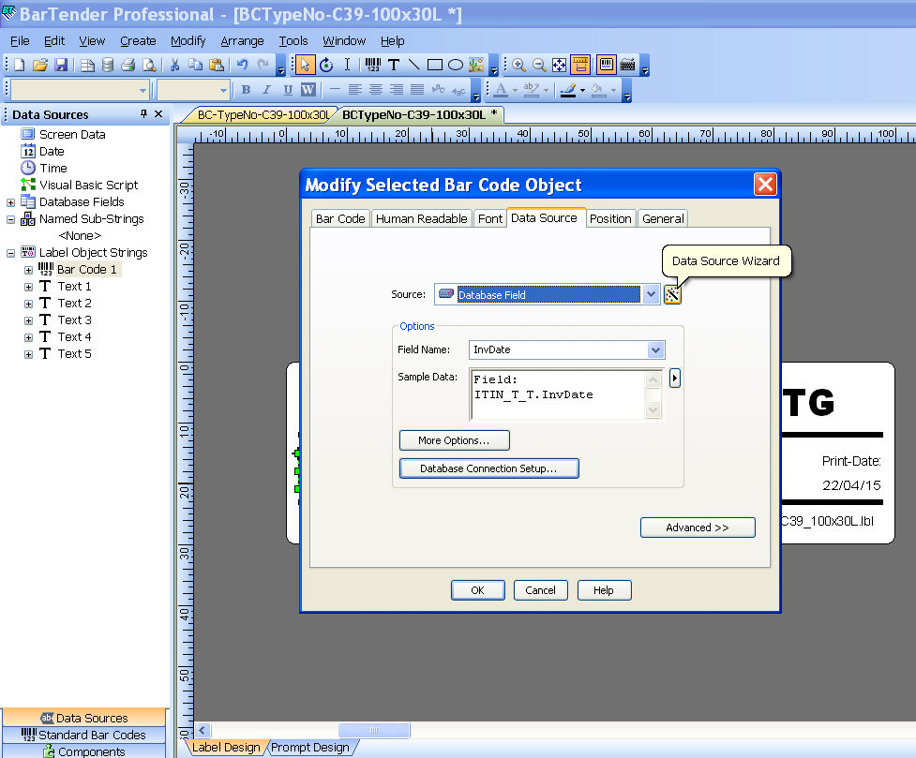
Task: Undo the last action
Action: point(243,65)
